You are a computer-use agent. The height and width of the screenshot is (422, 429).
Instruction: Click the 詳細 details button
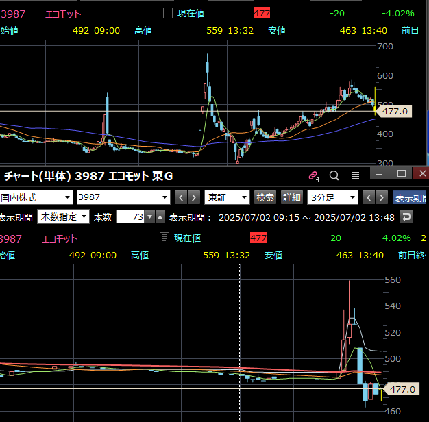292,197
